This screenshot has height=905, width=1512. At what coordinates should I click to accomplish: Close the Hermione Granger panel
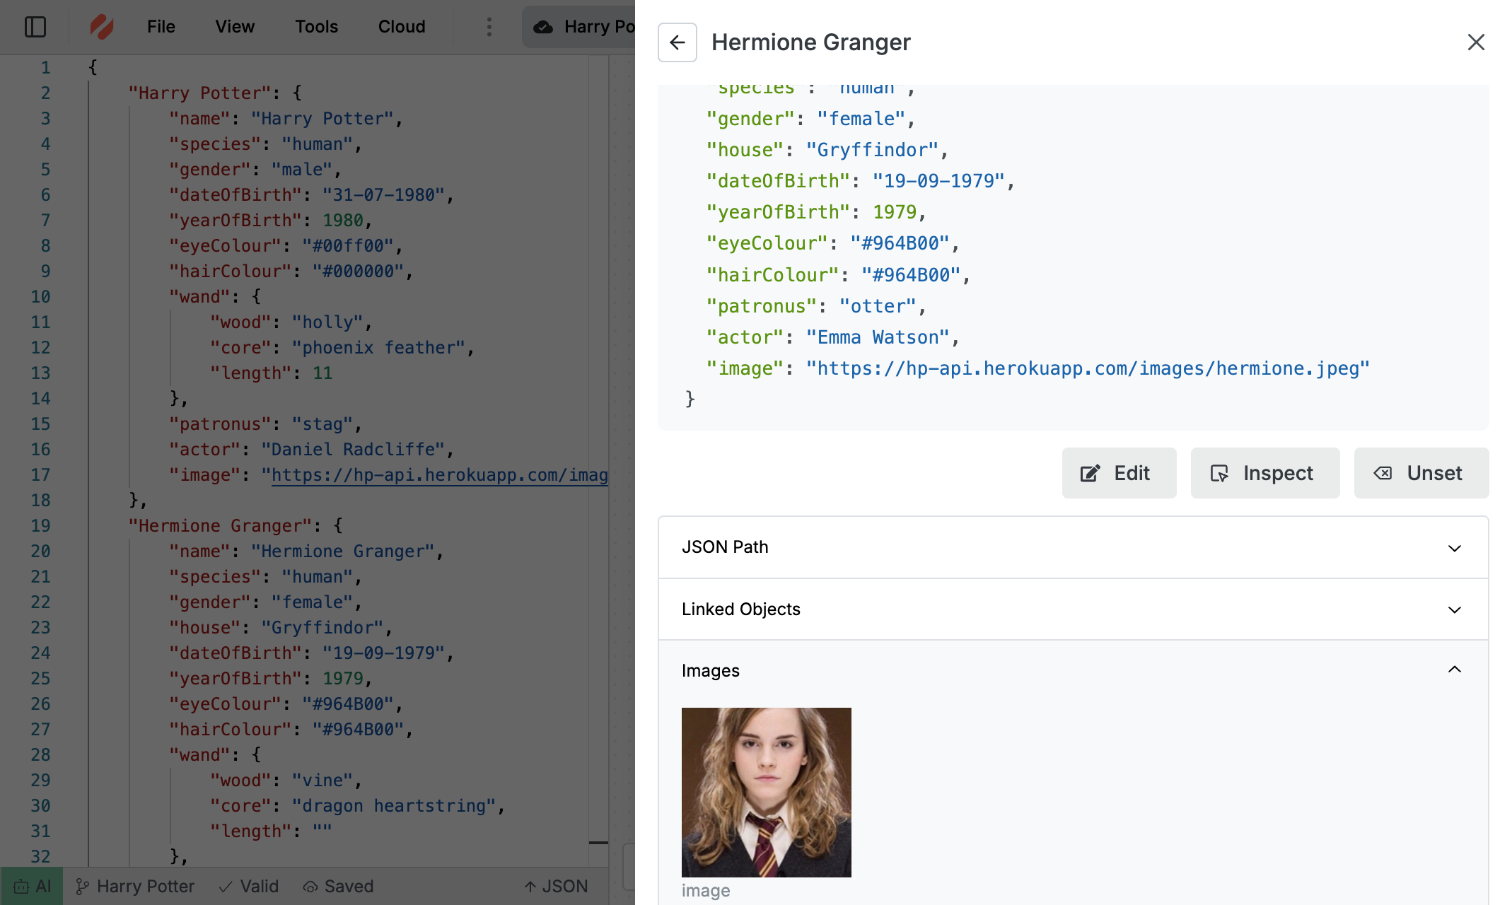[1476, 42]
